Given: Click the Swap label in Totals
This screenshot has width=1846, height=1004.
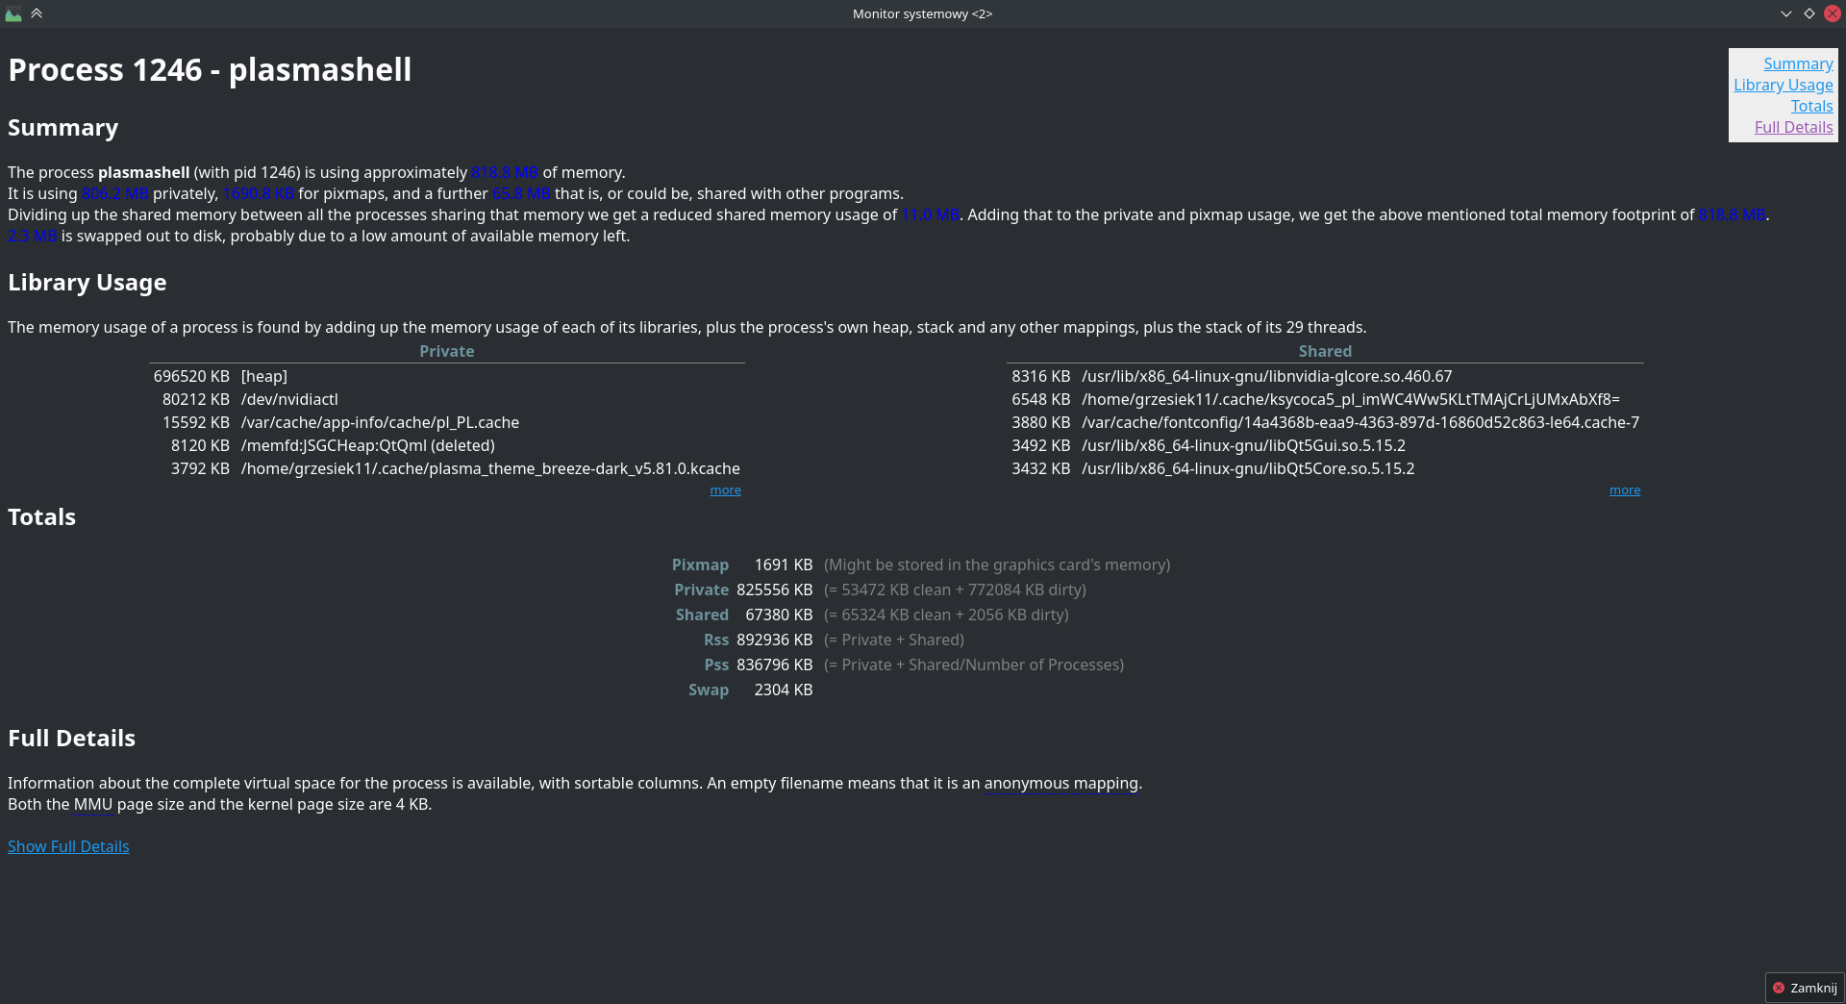Looking at the screenshot, I should pyautogui.click(x=708, y=690).
